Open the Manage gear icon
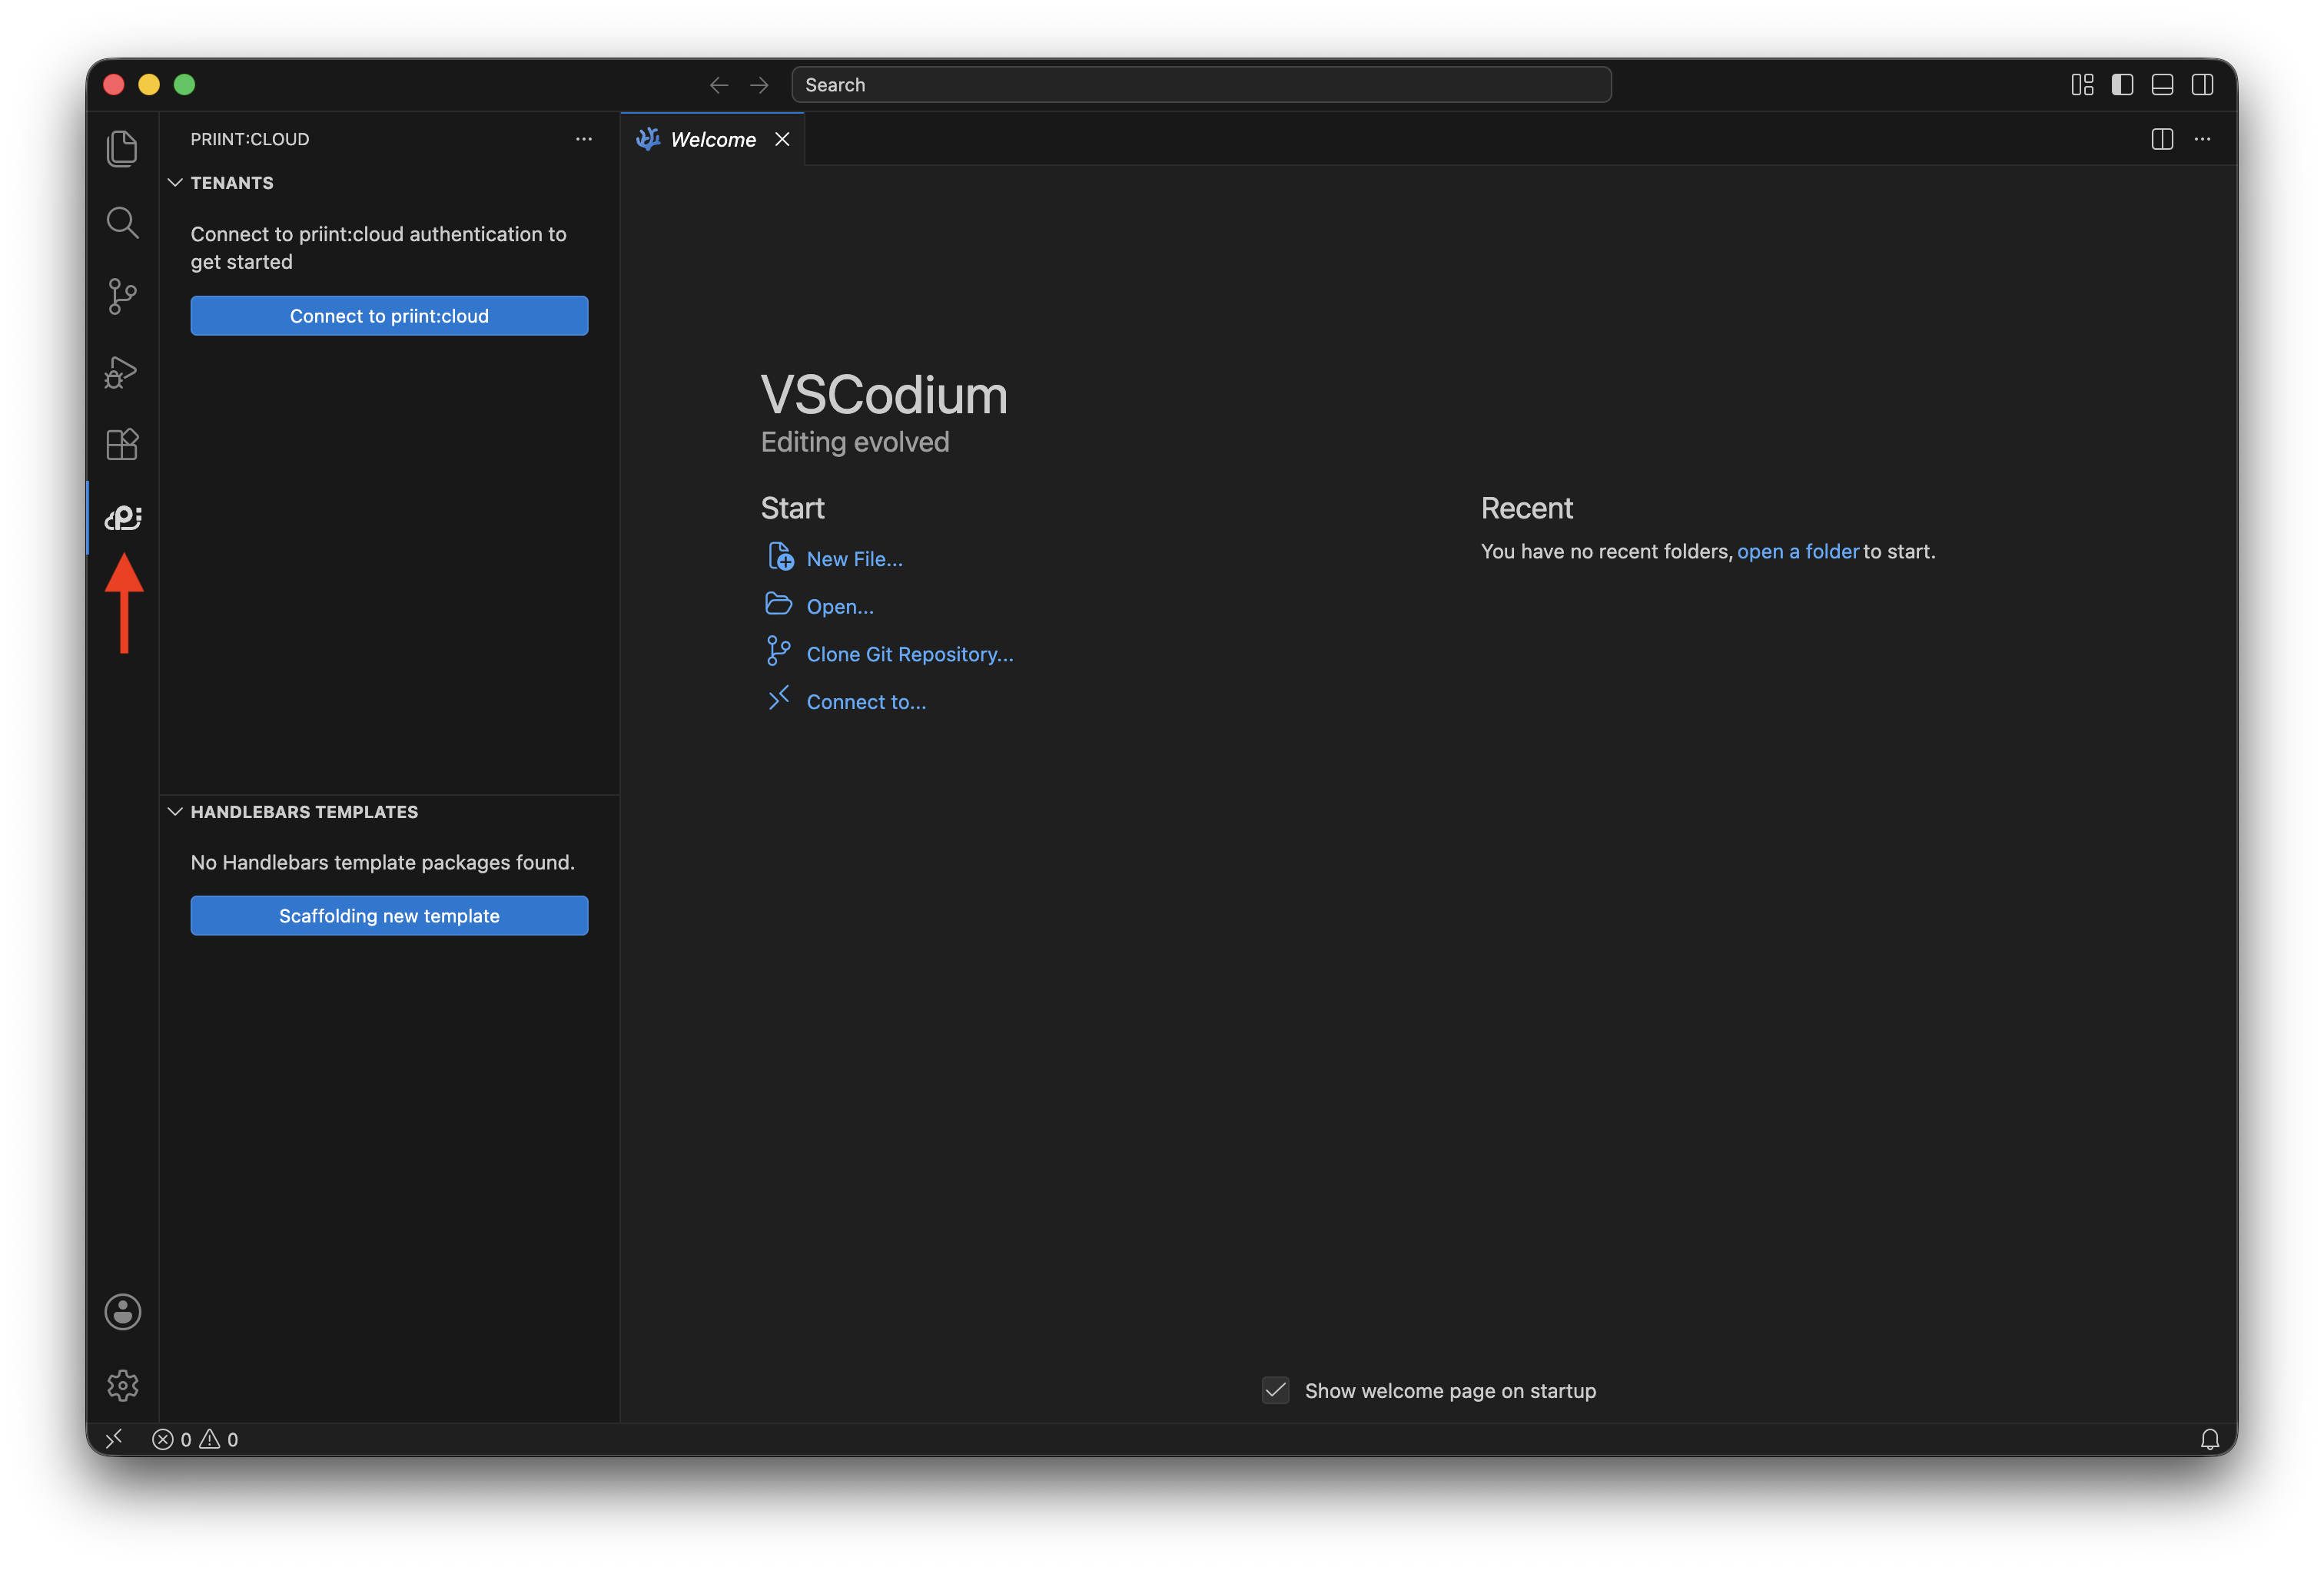 click(x=122, y=1385)
